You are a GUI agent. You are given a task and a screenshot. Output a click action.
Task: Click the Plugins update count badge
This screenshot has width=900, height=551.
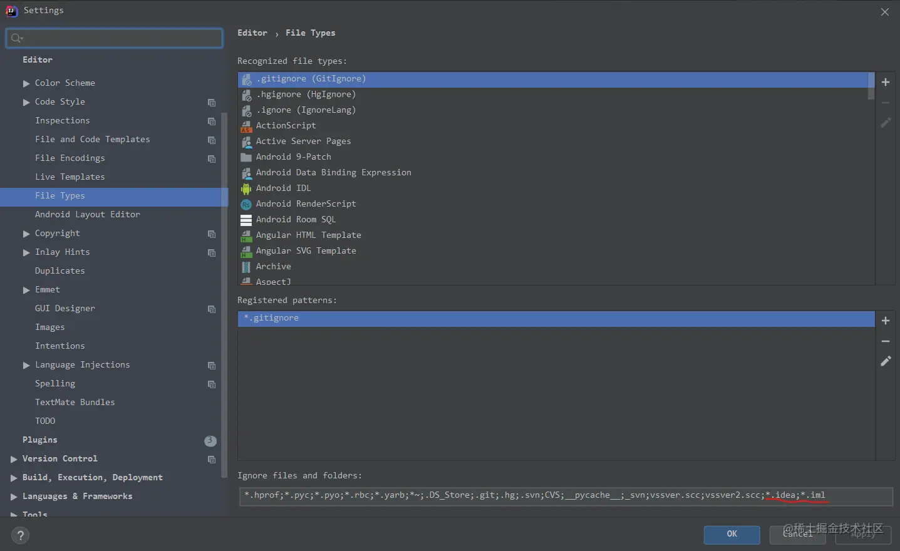(210, 441)
